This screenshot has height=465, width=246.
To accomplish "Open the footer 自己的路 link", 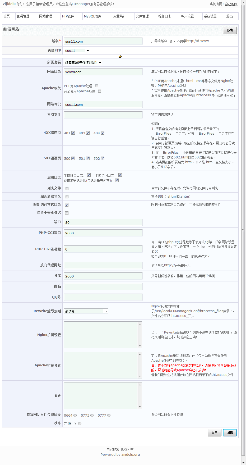I will [x=113, y=449].
